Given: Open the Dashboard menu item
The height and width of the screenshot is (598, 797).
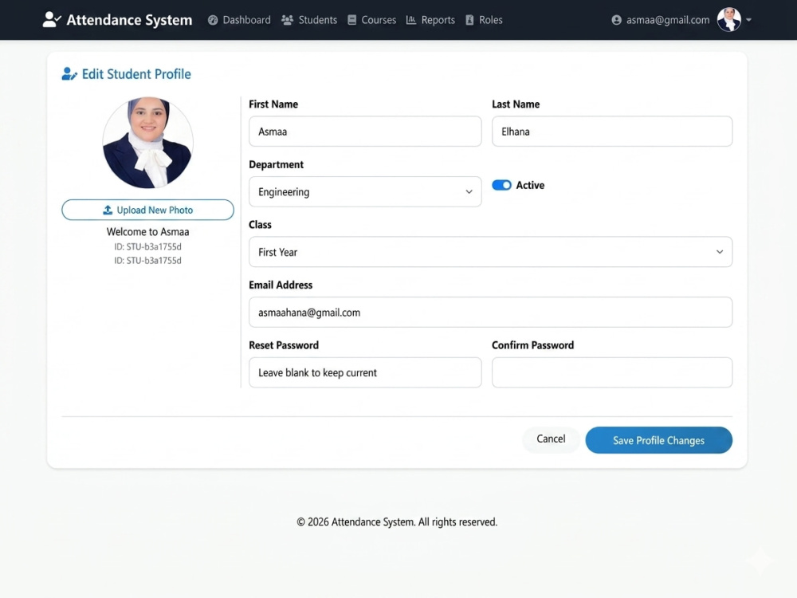Looking at the screenshot, I should point(239,20).
